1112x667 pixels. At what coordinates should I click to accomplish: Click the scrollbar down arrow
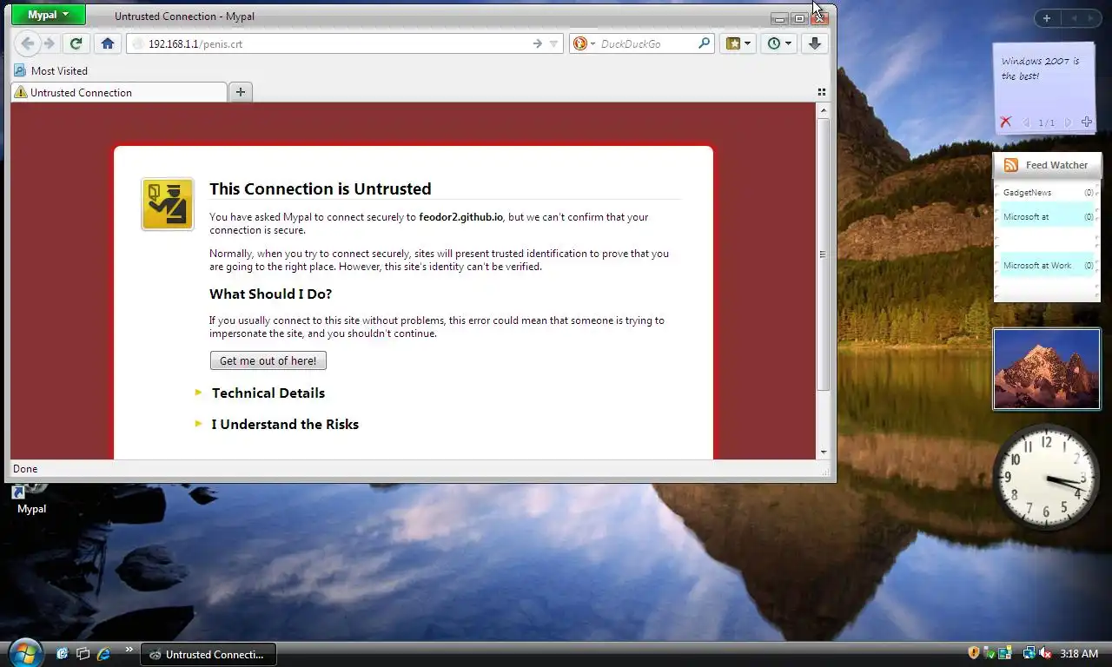click(x=824, y=452)
